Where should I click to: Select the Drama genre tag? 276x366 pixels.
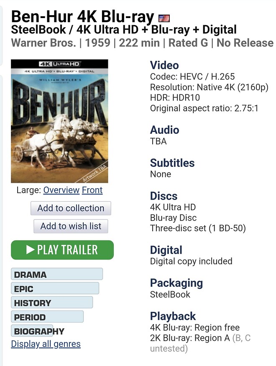pyautogui.click(x=57, y=274)
